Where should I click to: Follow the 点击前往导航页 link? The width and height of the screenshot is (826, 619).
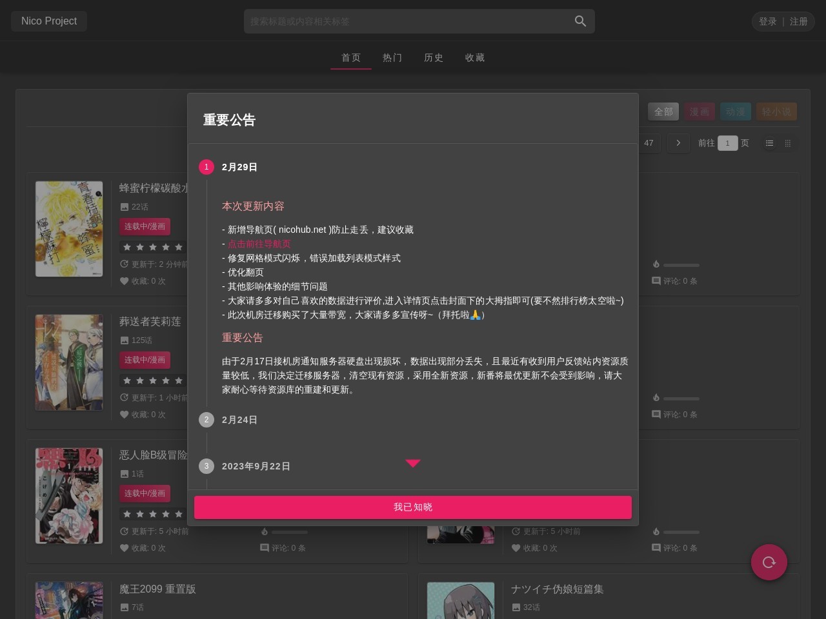[x=259, y=244]
